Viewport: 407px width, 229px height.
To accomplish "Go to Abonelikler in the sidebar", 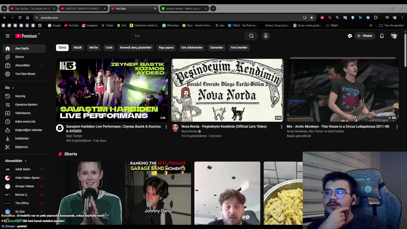I will (24, 65).
